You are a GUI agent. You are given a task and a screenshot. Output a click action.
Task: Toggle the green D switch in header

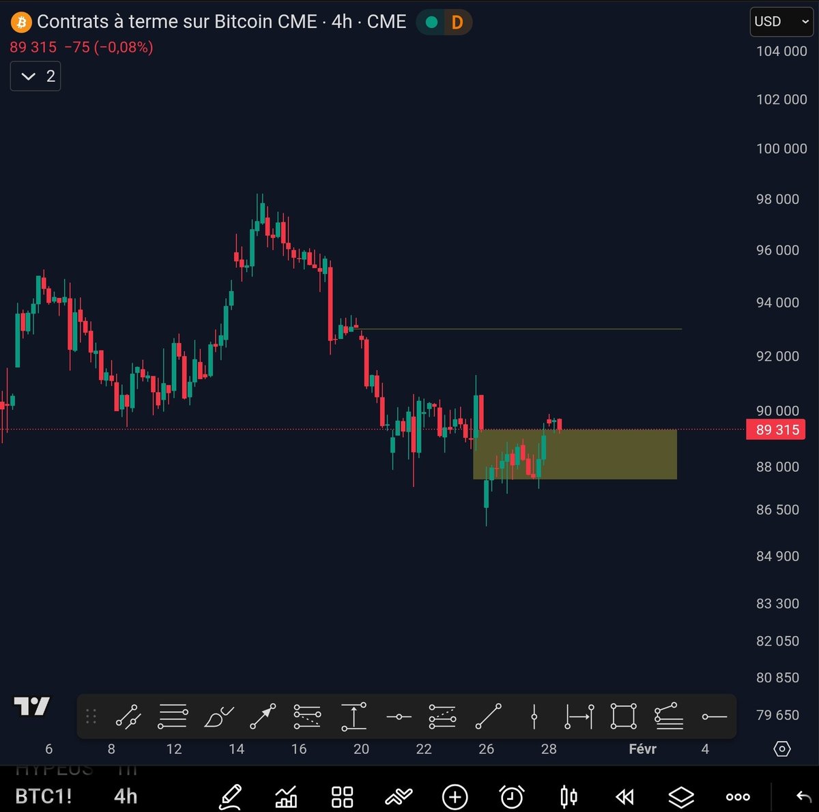444,22
